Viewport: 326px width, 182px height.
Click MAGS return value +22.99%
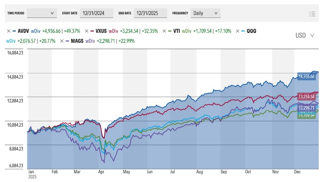127,41
